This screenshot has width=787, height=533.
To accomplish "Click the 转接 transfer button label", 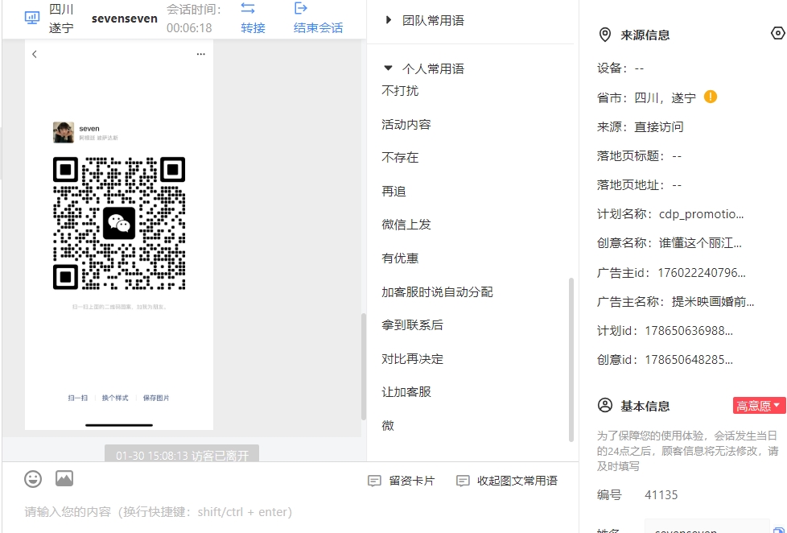I will (253, 27).
